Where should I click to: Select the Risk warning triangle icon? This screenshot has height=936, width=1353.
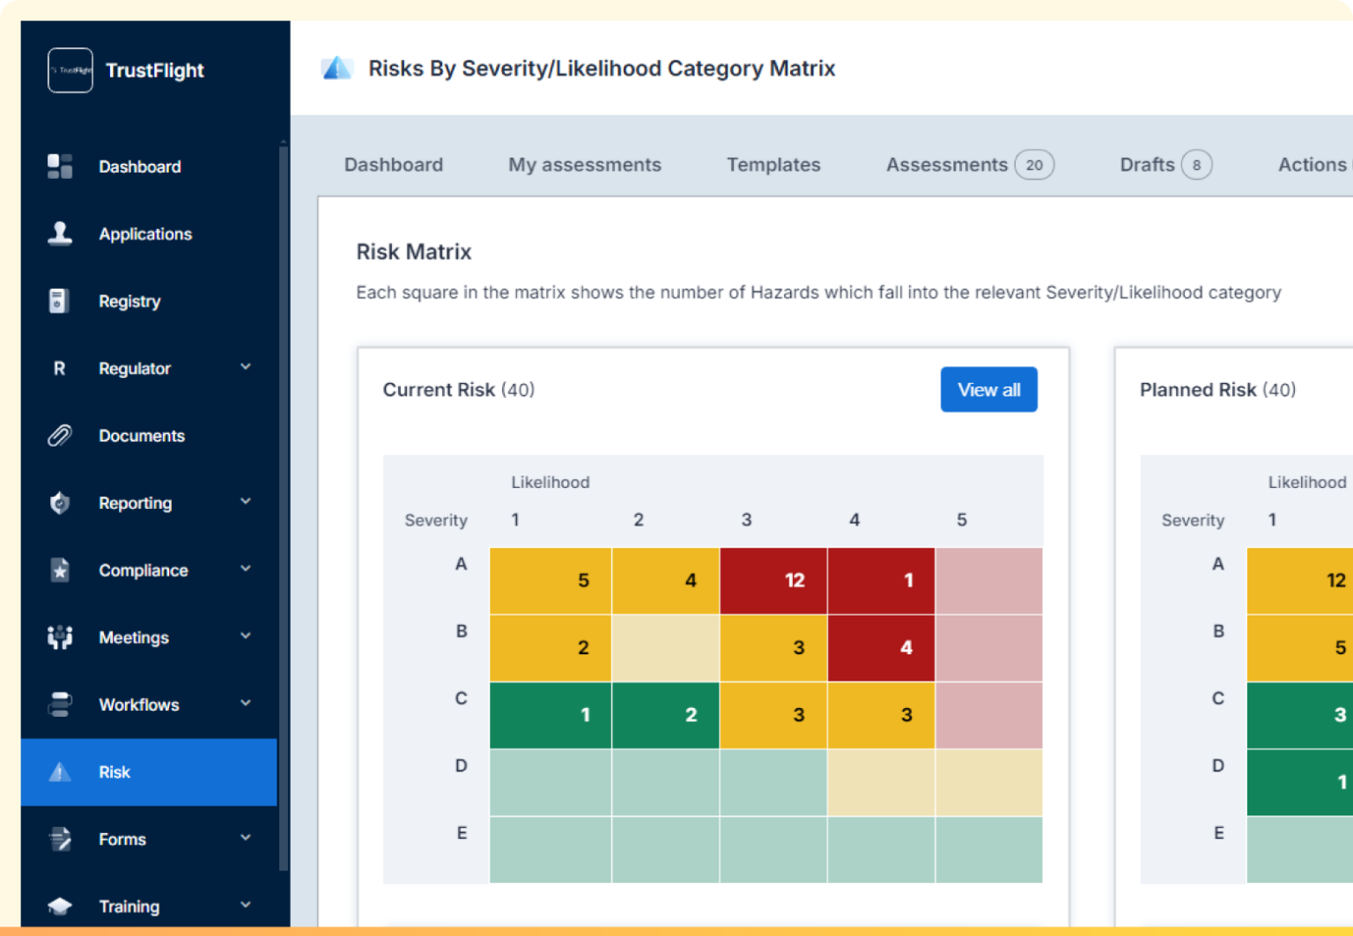(x=59, y=772)
